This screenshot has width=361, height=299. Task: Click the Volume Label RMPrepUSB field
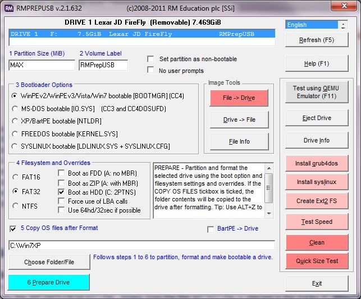click(x=103, y=65)
